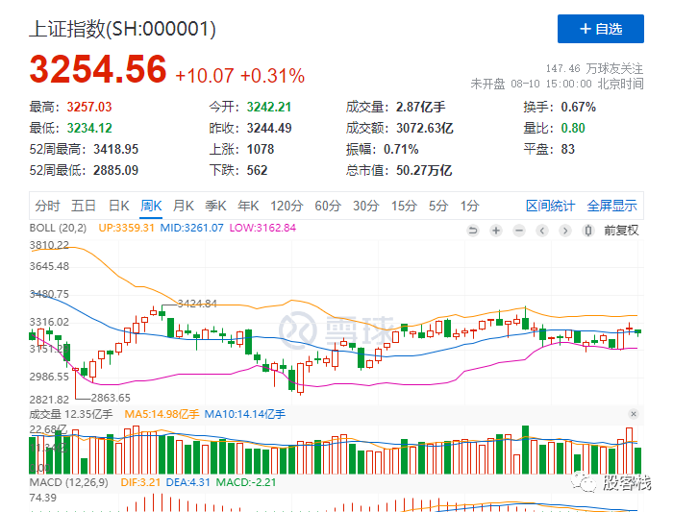The height and width of the screenshot is (512, 673).
Task: Select the 5分 interval tab
Action: [x=438, y=206]
